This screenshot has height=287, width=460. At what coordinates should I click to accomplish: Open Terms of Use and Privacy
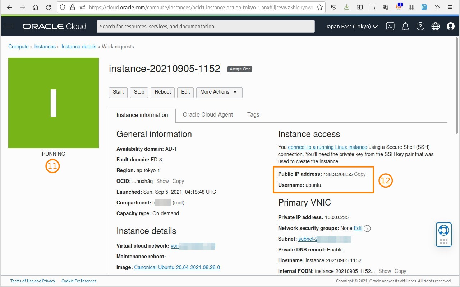(x=33, y=281)
